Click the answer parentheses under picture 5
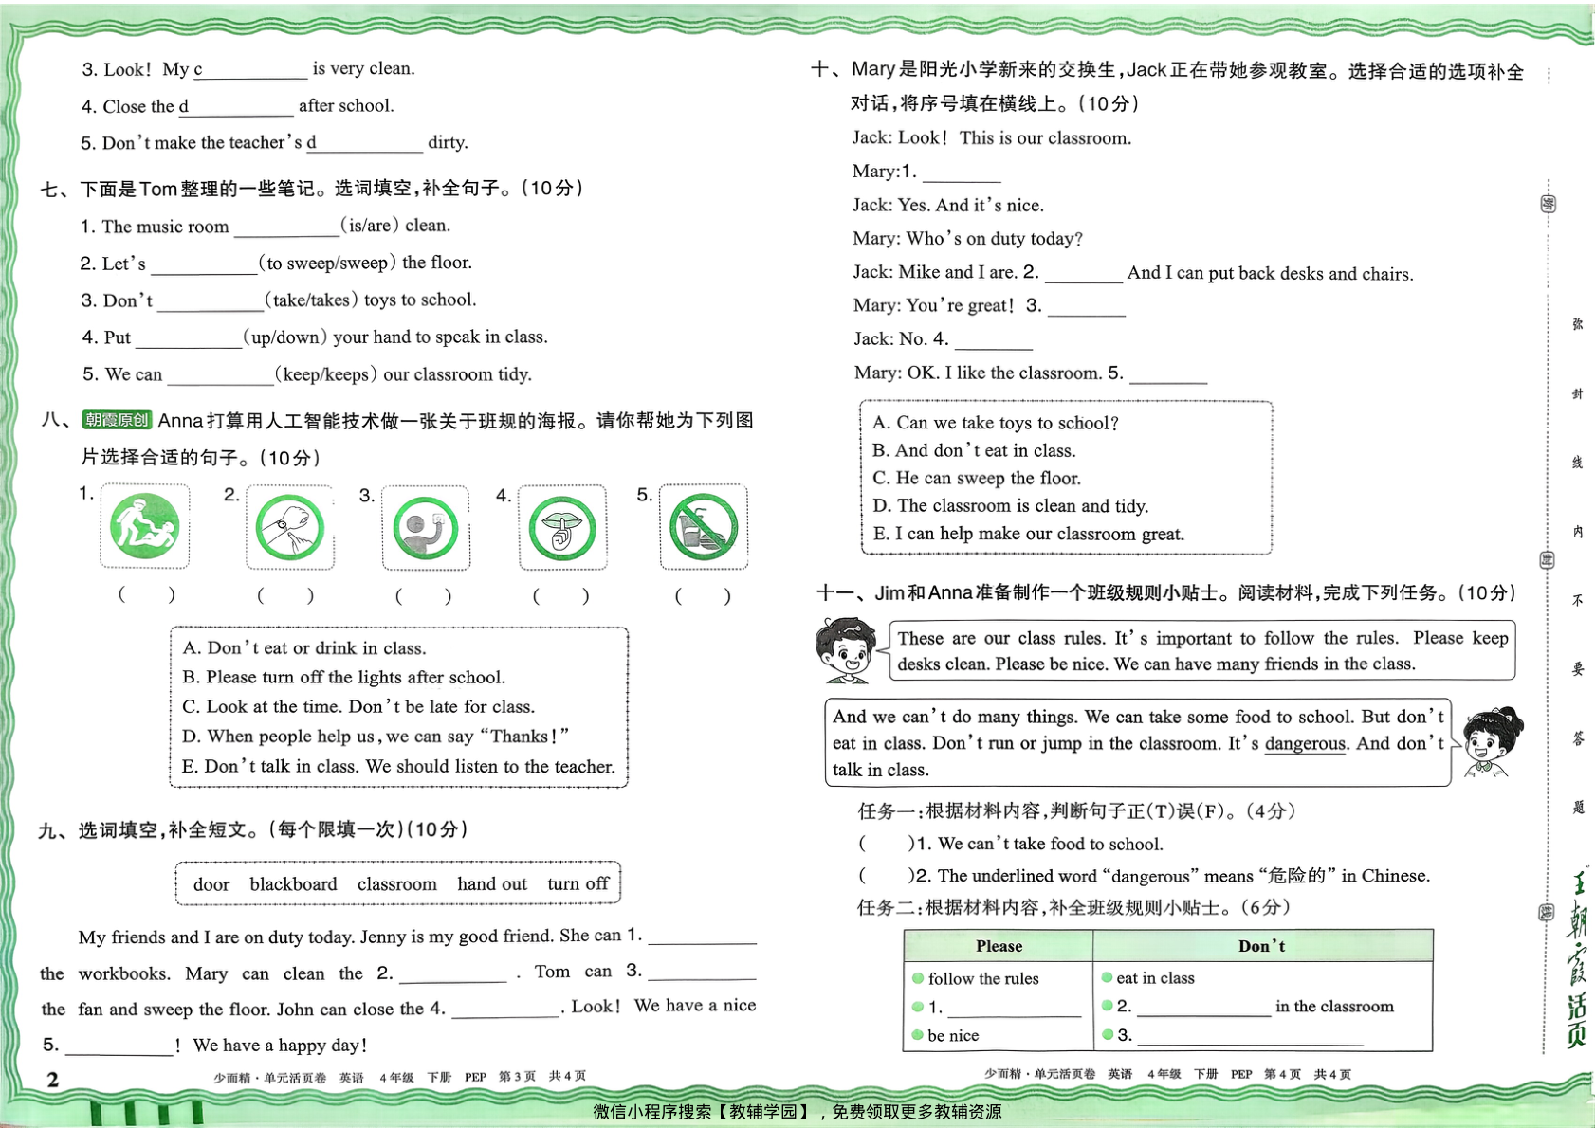 (x=703, y=596)
